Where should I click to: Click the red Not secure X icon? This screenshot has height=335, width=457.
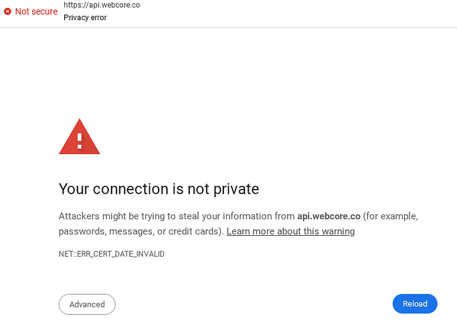coord(7,11)
